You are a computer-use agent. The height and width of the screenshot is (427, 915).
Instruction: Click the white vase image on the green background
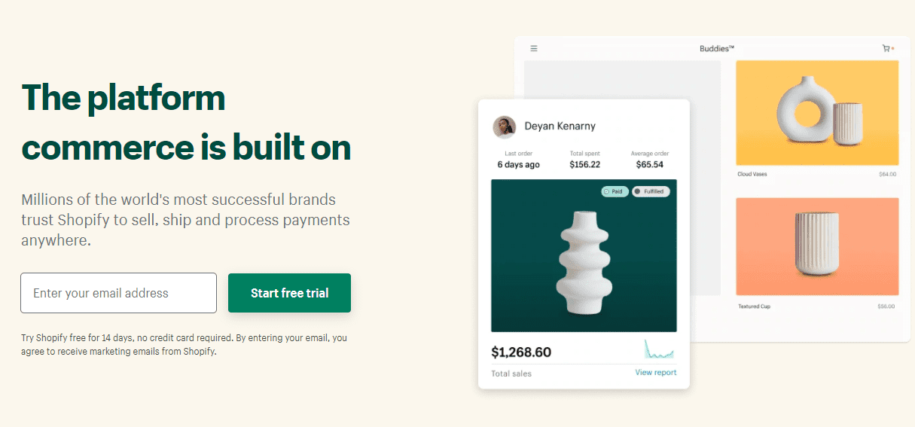[x=584, y=255]
